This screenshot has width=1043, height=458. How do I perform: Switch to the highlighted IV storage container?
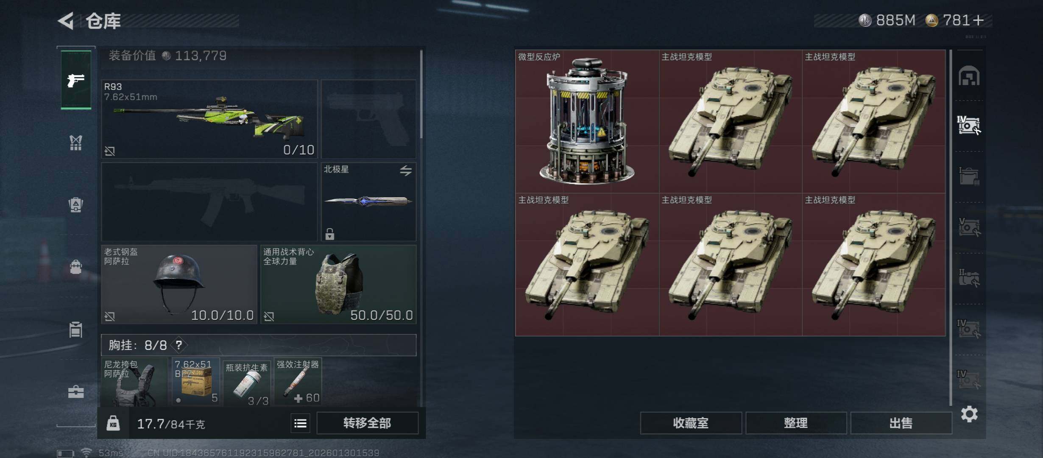[969, 126]
